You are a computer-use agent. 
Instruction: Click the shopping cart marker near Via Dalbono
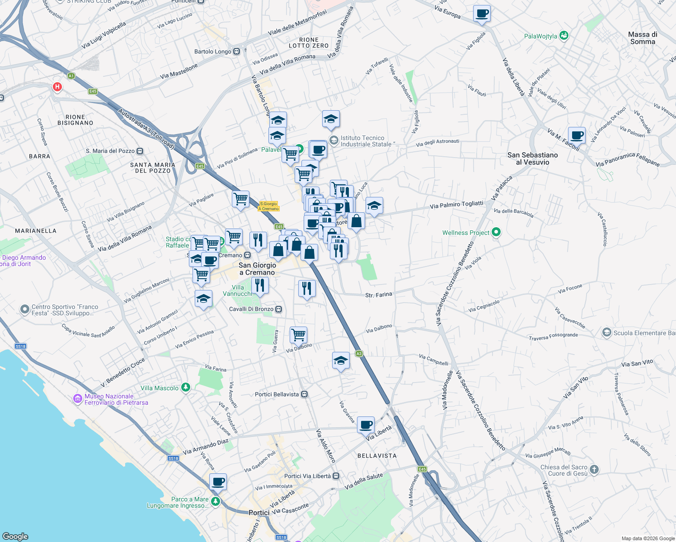[298, 334]
